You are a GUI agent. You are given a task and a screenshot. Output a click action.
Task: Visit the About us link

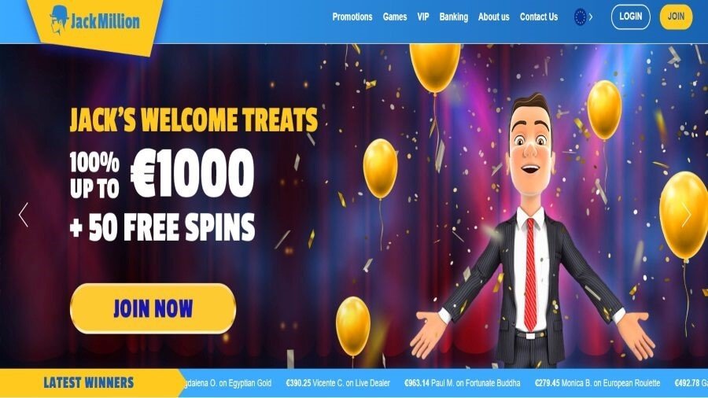point(493,17)
